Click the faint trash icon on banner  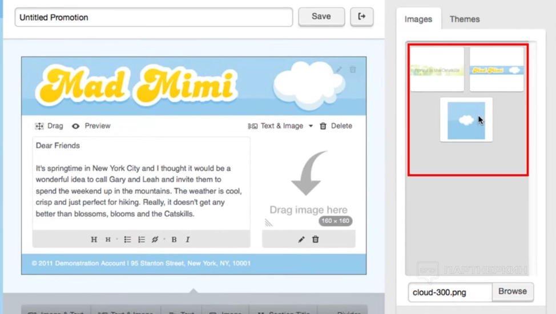tap(353, 69)
